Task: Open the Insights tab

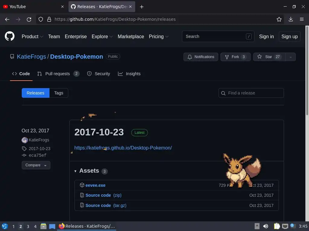Action: (129, 74)
